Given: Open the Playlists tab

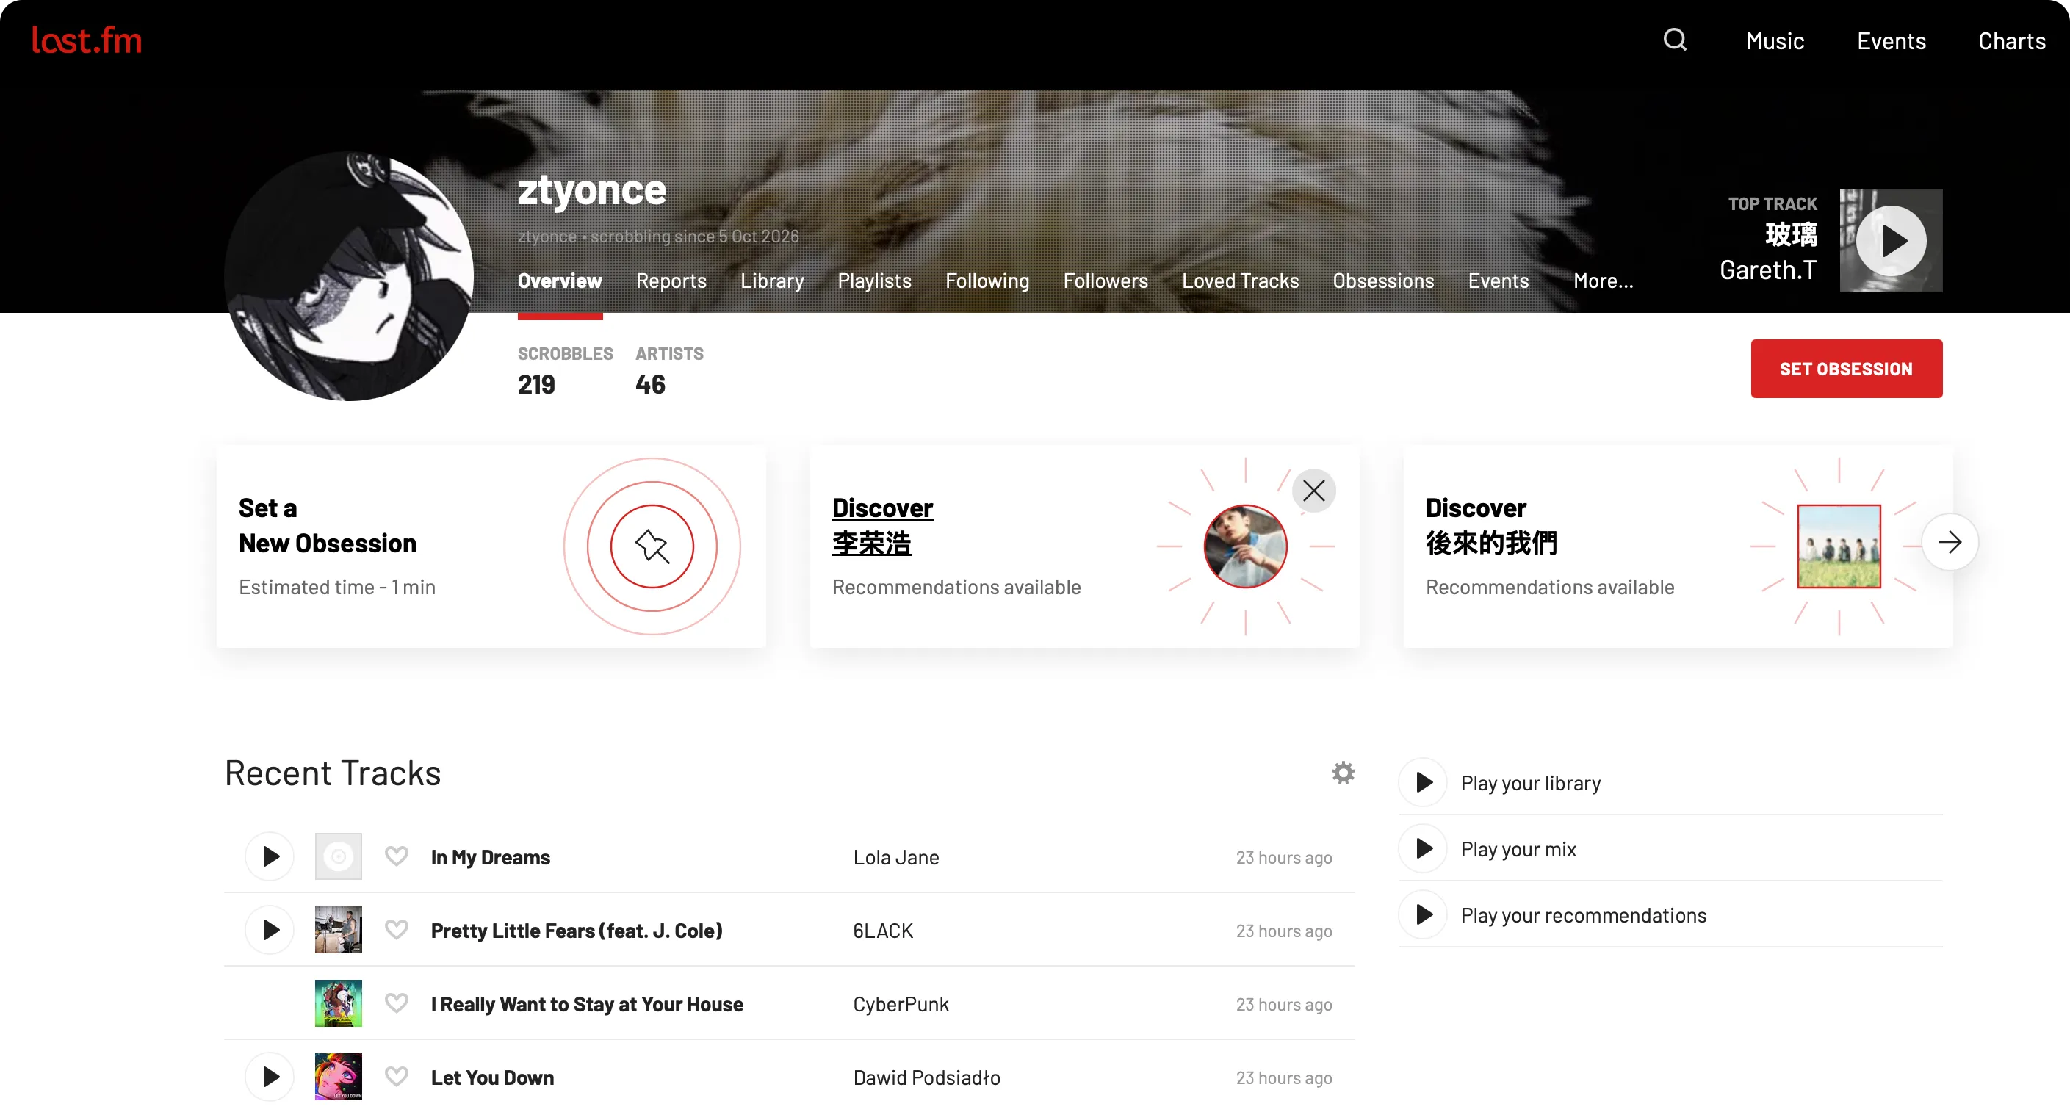Looking at the screenshot, I should click(x=874, y=281).
